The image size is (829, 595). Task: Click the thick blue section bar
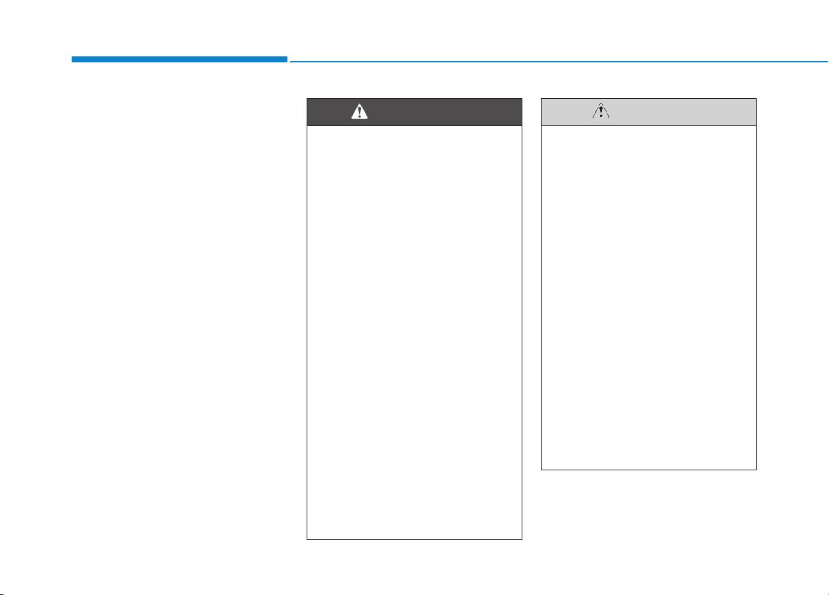pyautogui.click(x=179, y=60)
